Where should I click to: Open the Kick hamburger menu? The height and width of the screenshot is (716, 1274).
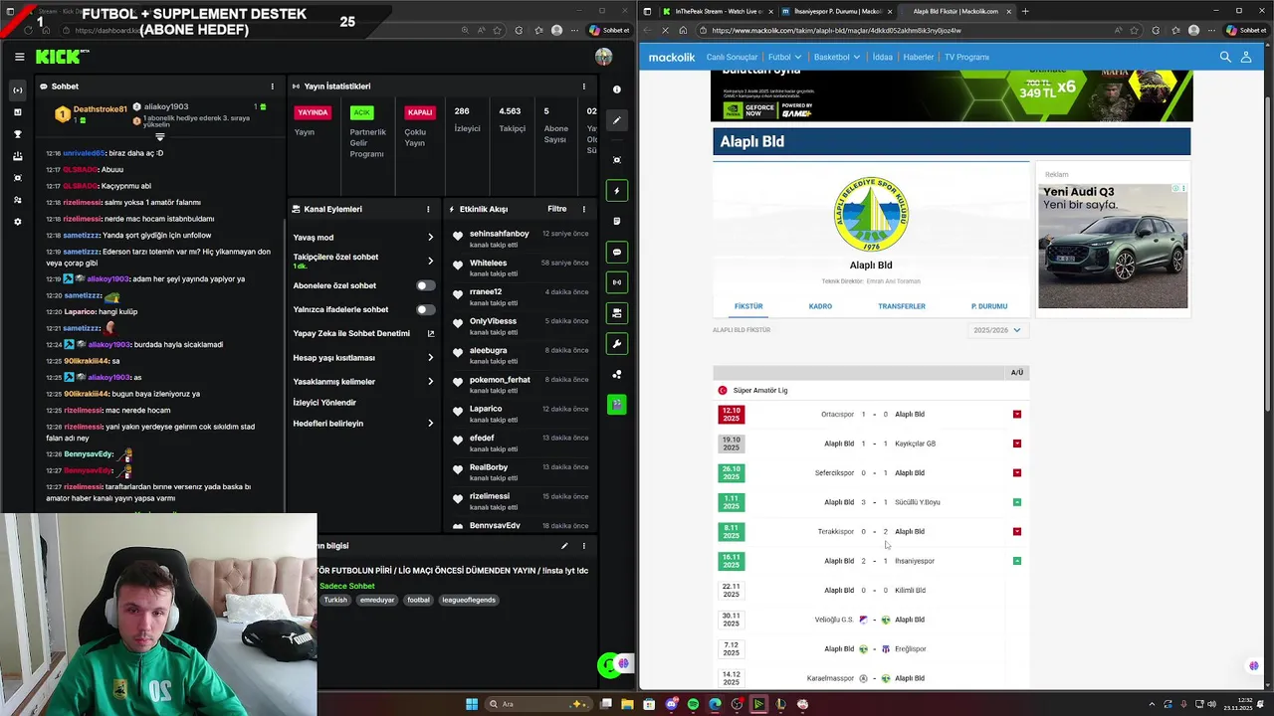coord(19,57)
